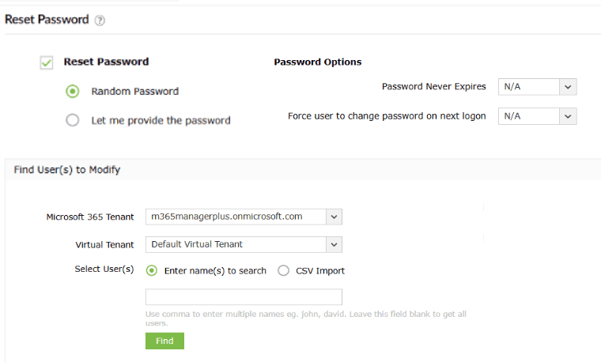Expand the Force user to change password dropdown
This screenshot has height=362, width=601.
pos(537,116)
